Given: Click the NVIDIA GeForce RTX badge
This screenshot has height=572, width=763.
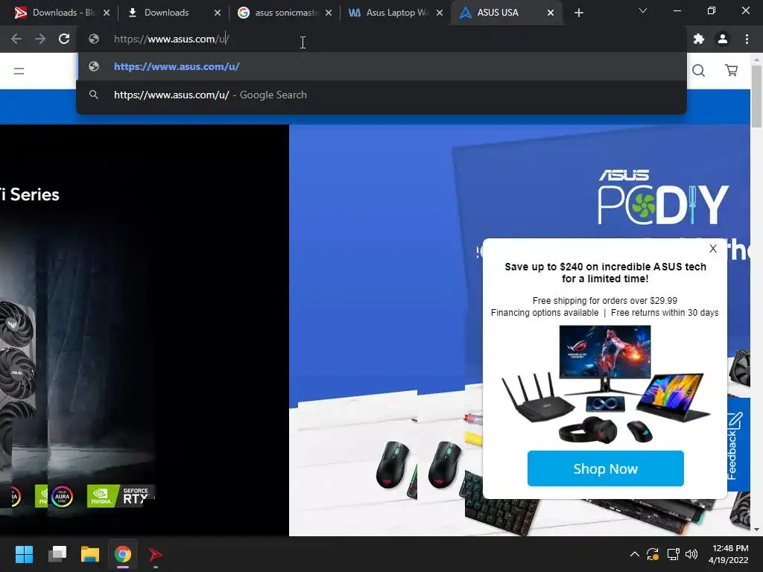Looking at the screenshot, I should (x=120, y=495).
